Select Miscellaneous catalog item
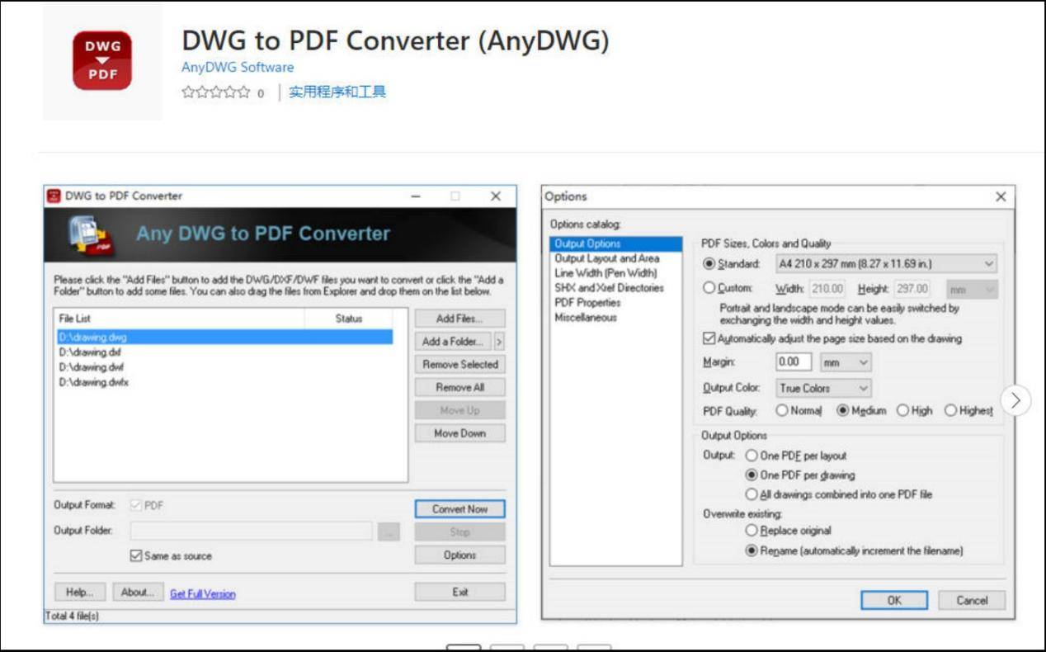This screenshot has height=652, width=1046. click(x=586, y=318)
